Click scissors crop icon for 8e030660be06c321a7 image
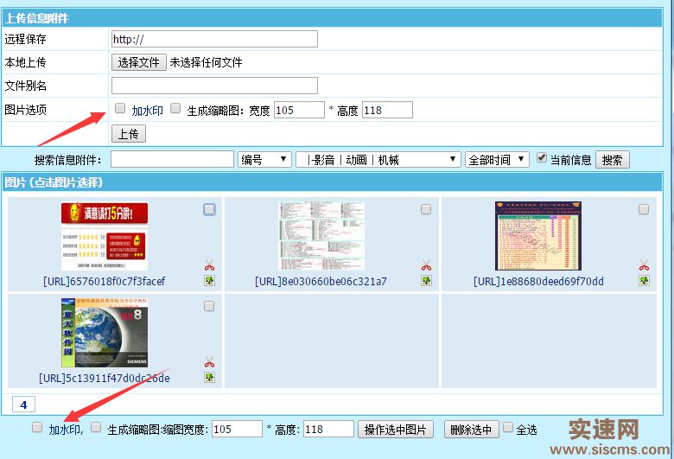Viewport: 674px width, 459px height. pyautogui.click(x=426, y=265)
